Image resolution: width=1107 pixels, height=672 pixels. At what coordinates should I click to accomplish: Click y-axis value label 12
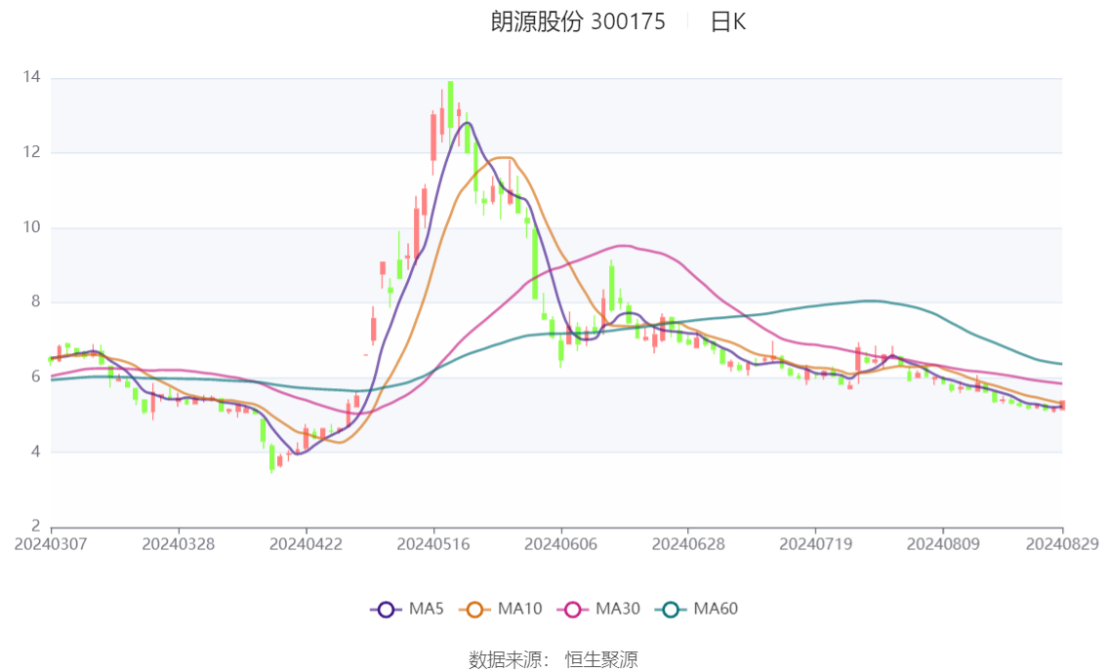(x=31, y=151)
